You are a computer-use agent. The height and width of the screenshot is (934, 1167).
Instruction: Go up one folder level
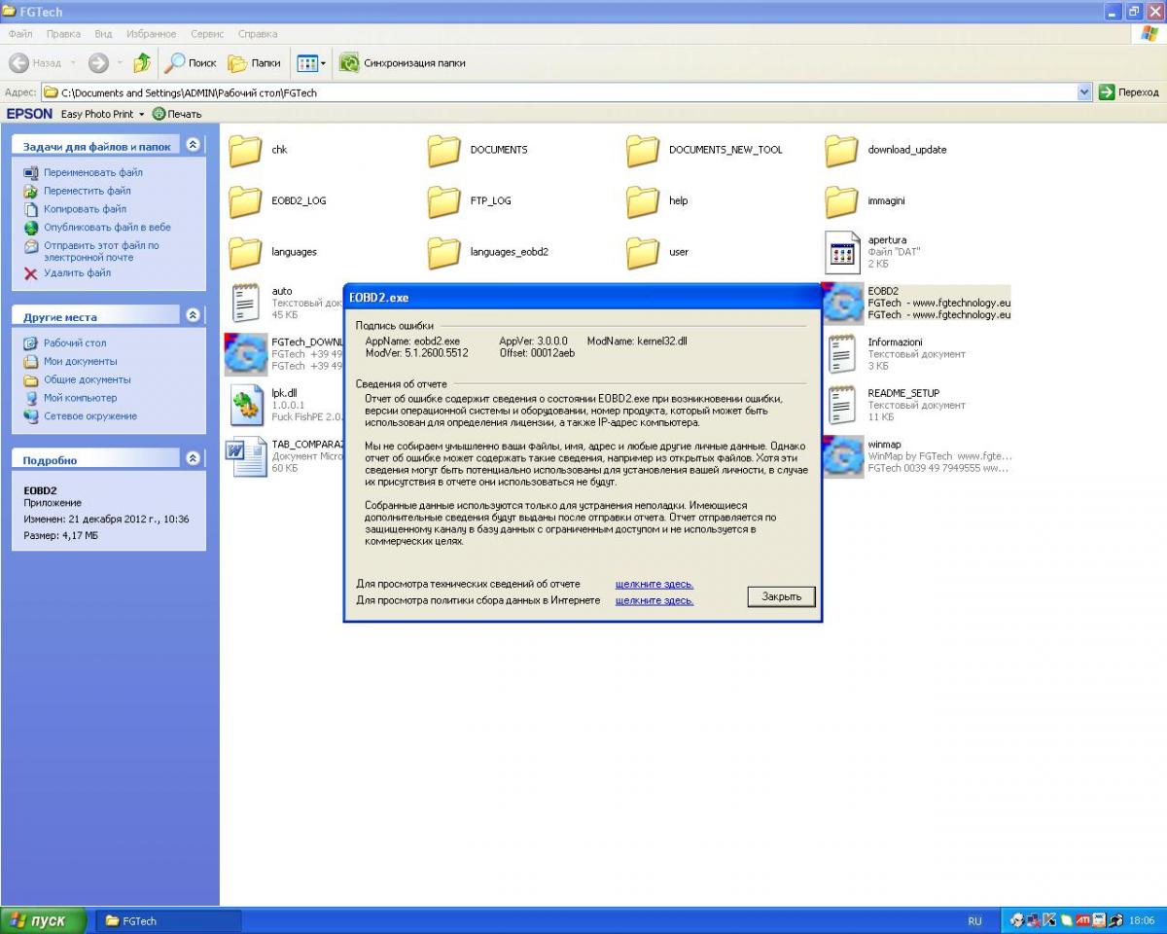142,63
